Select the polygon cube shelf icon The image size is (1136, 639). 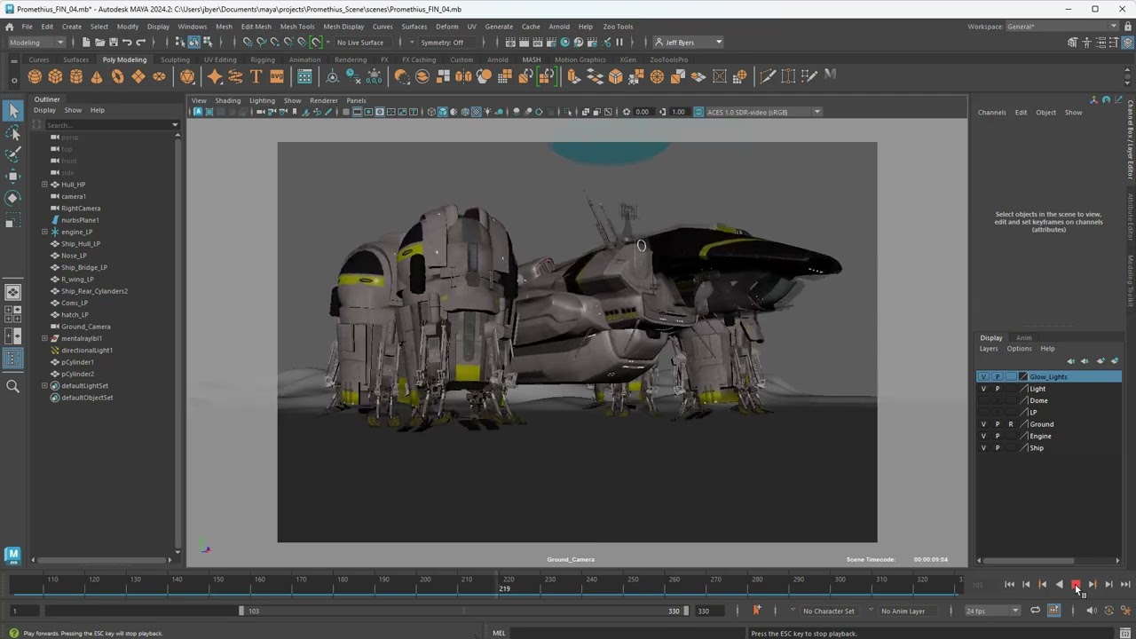[x=55, y=76]
